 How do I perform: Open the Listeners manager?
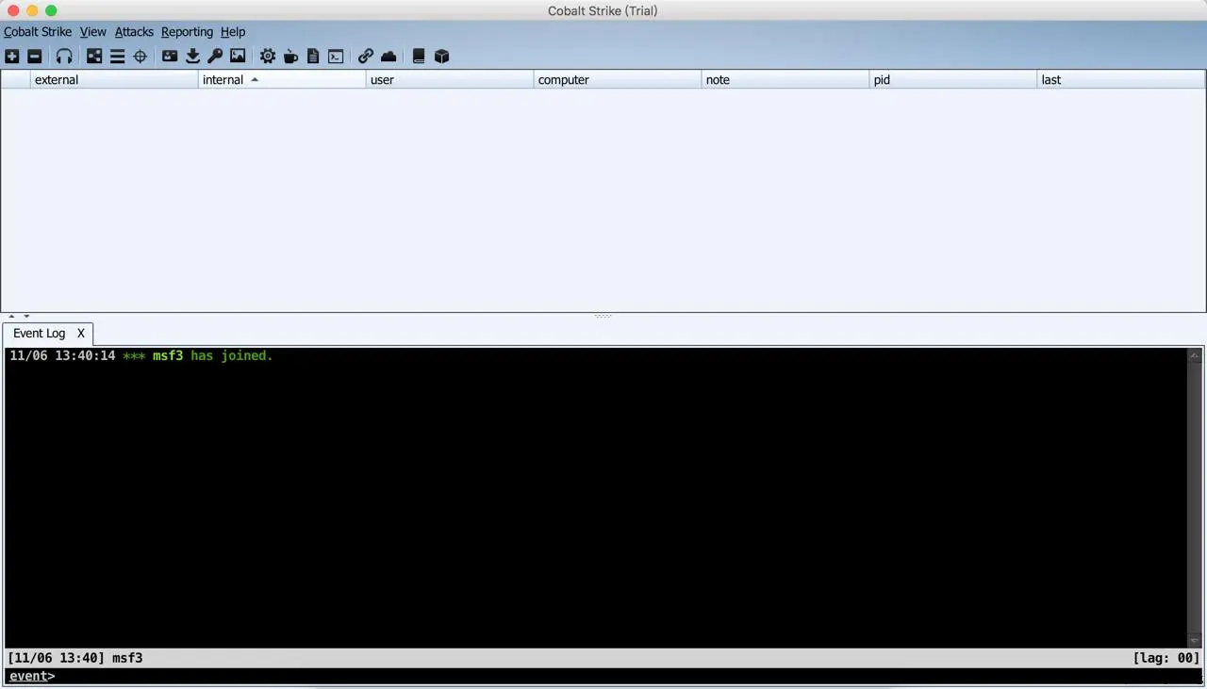64,57
